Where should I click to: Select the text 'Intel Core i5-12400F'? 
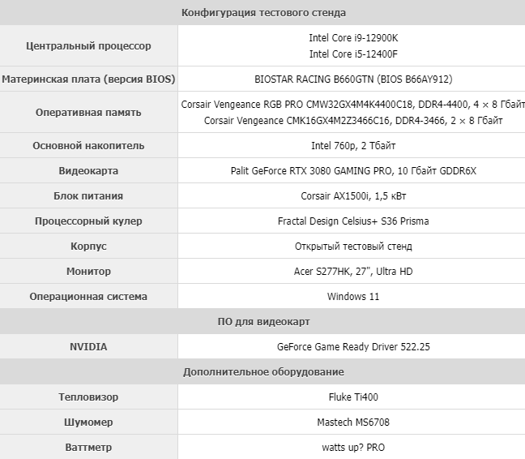(x=353, y=54)
